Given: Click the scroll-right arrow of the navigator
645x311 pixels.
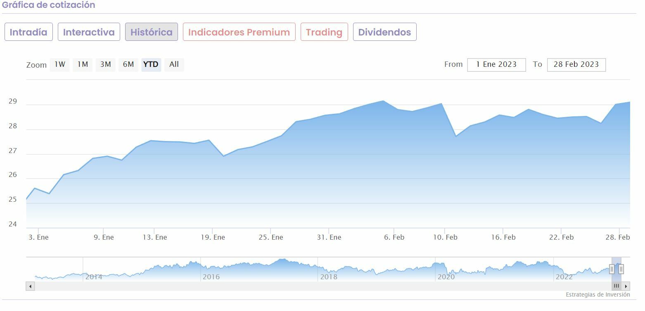Looking at the screenshot, I should click(626, 286).
